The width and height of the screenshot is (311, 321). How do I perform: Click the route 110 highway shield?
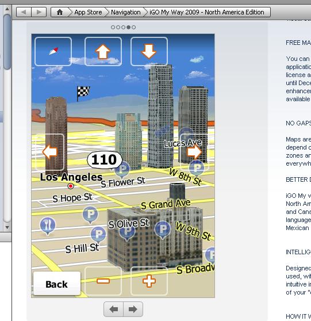[105, 160]
